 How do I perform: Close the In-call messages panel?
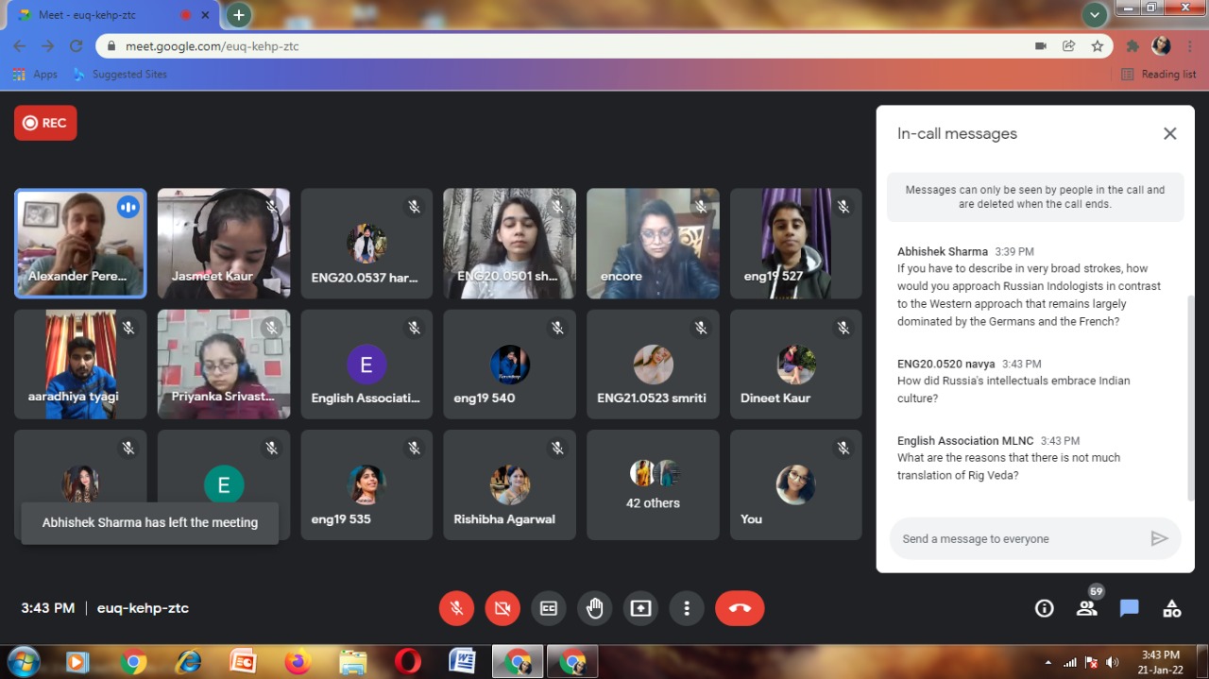pyautogui.click(x=1169, y=134)
